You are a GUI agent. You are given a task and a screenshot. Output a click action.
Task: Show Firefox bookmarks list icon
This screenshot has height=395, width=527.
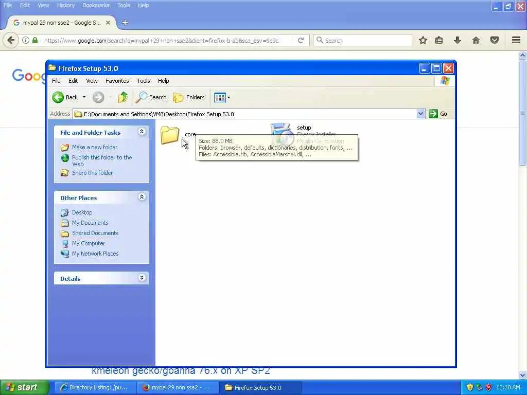pyautogui.click(x=439, y=40)
